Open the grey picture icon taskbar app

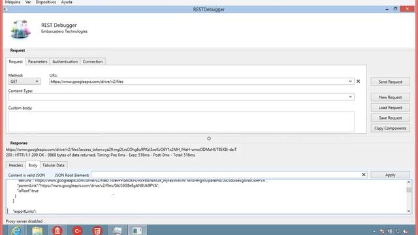click(x=118, y=230)
